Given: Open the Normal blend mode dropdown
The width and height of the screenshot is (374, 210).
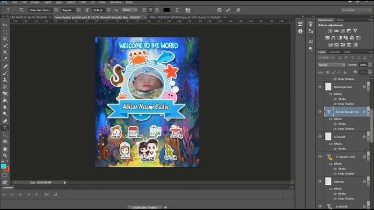Looking at the screenshot, I should click(331, 65).
